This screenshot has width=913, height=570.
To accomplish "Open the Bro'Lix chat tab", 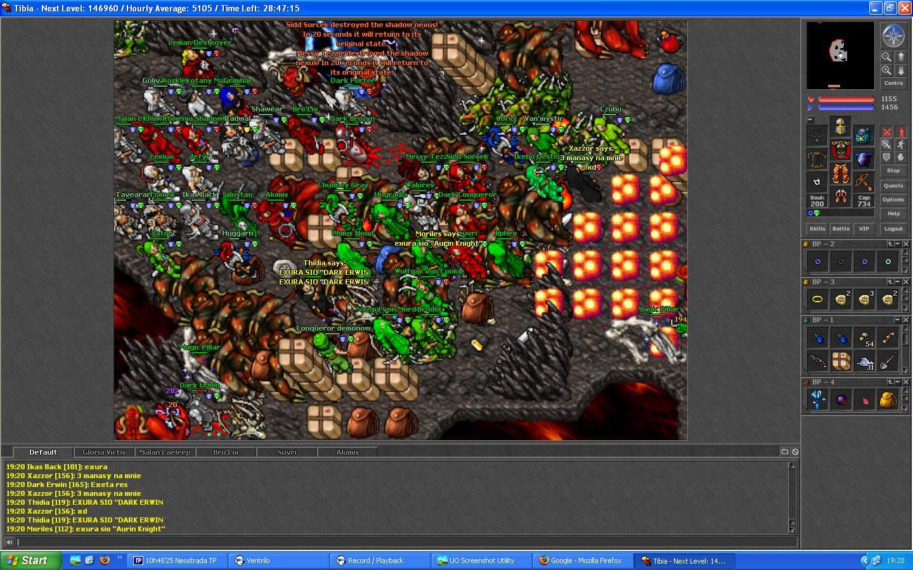I will tap(226, 452).
